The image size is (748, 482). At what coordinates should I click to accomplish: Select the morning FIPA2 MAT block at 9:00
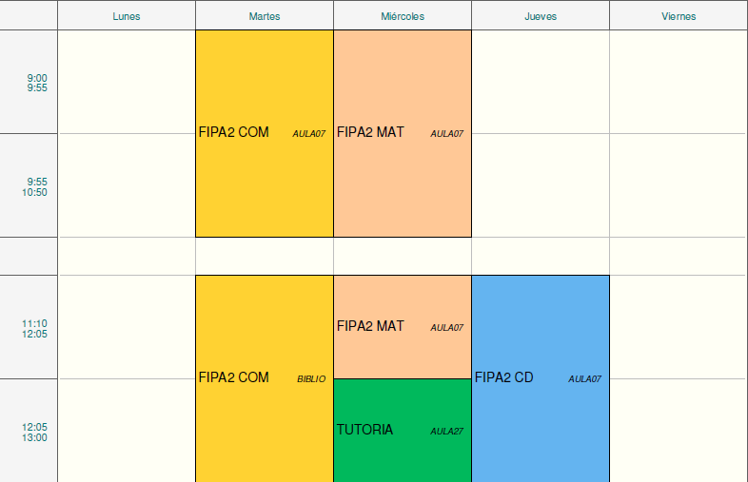(x=402, y=133)
